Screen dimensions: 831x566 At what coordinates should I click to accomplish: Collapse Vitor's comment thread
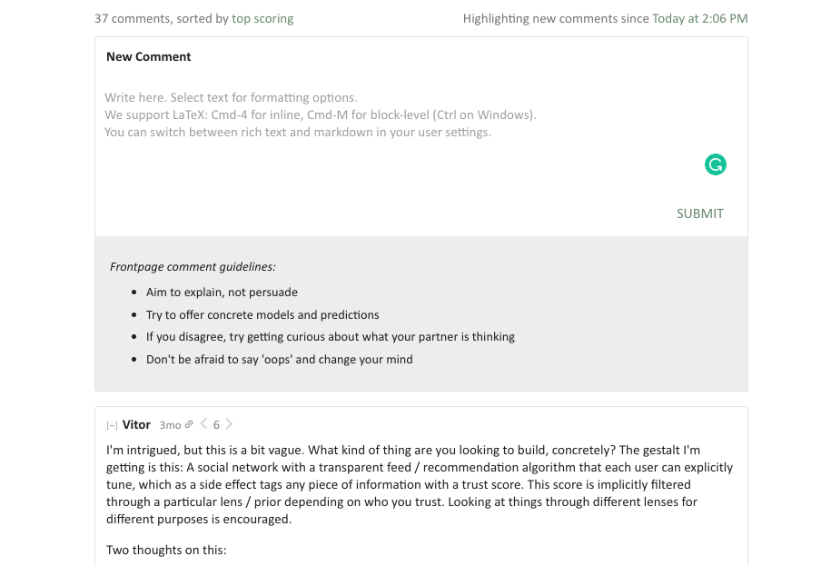(112, 425)
